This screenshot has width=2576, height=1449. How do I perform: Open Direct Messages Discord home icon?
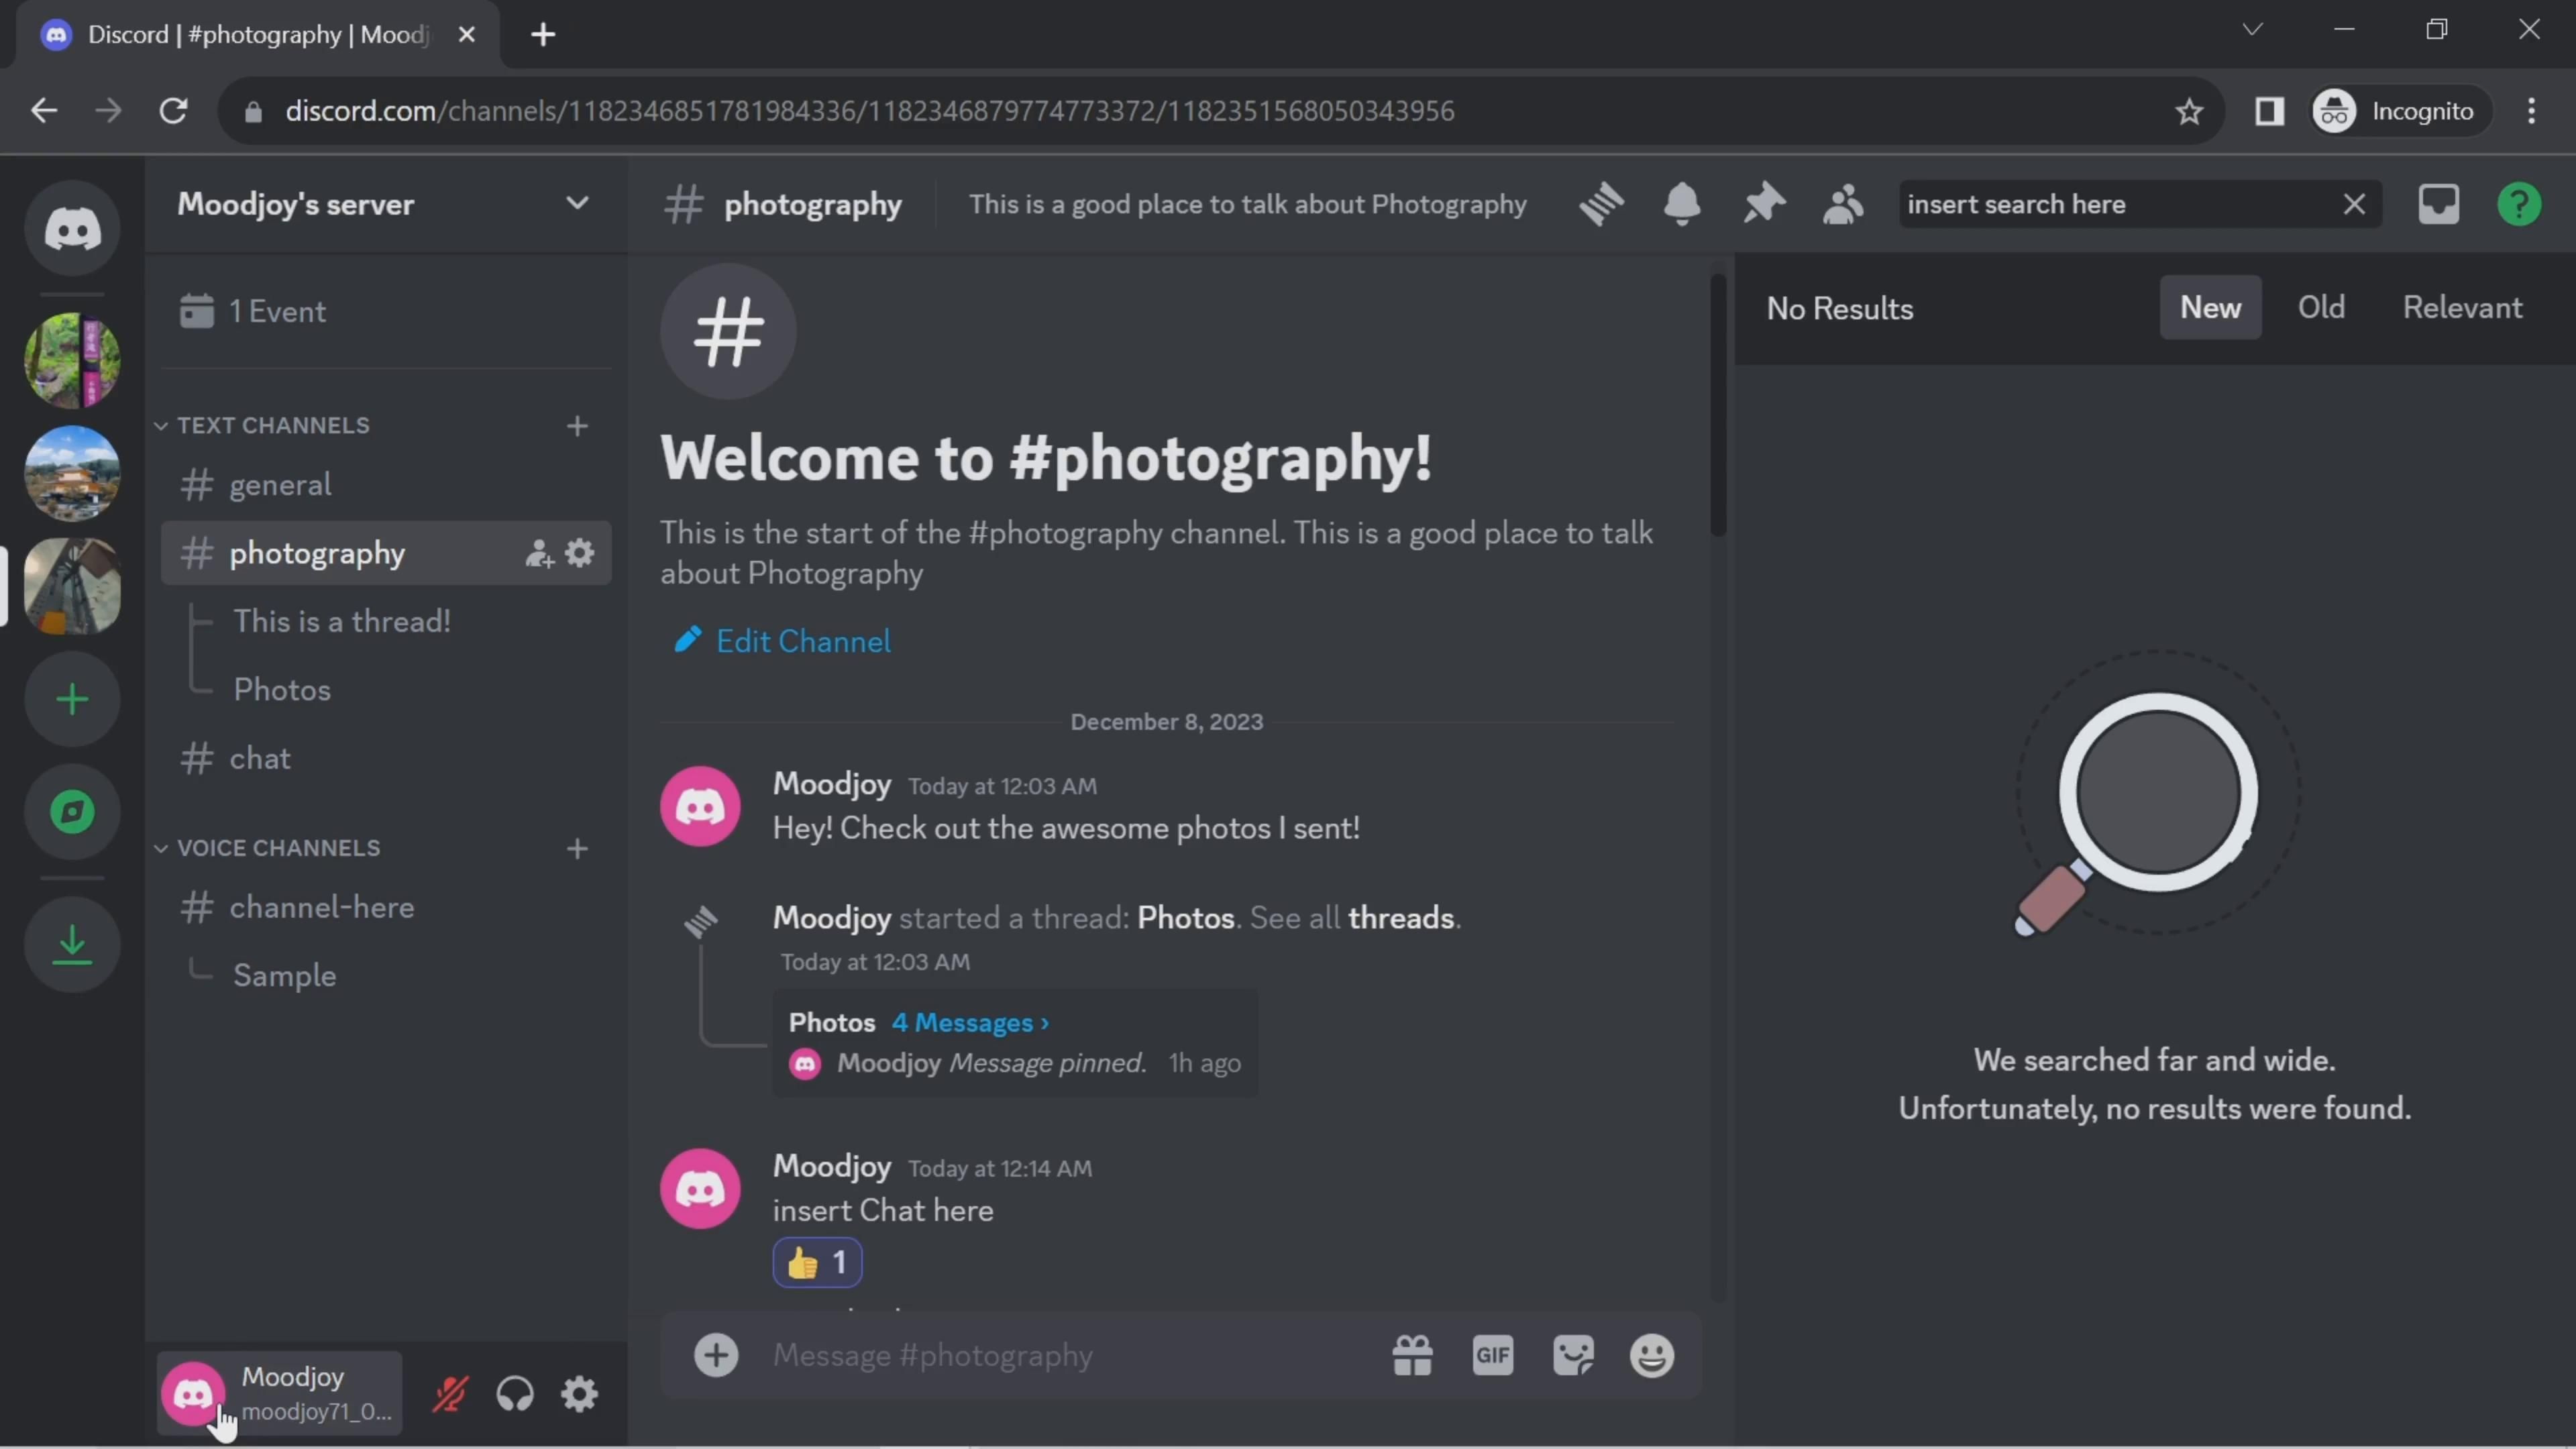(72, 229)
